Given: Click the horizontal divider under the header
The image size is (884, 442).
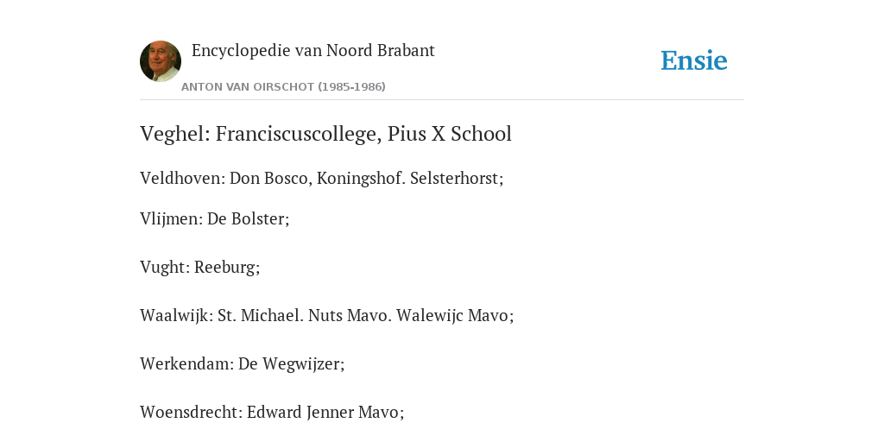Looking at the screenshot, I should click(x=442, y=100).
